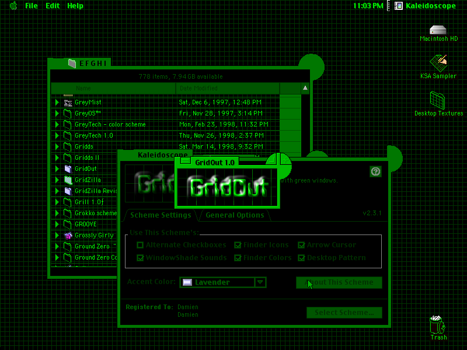Screen dimensions: 467x350
Task: Select the Grokko scheme folder icon
Action: coord(68,213)
